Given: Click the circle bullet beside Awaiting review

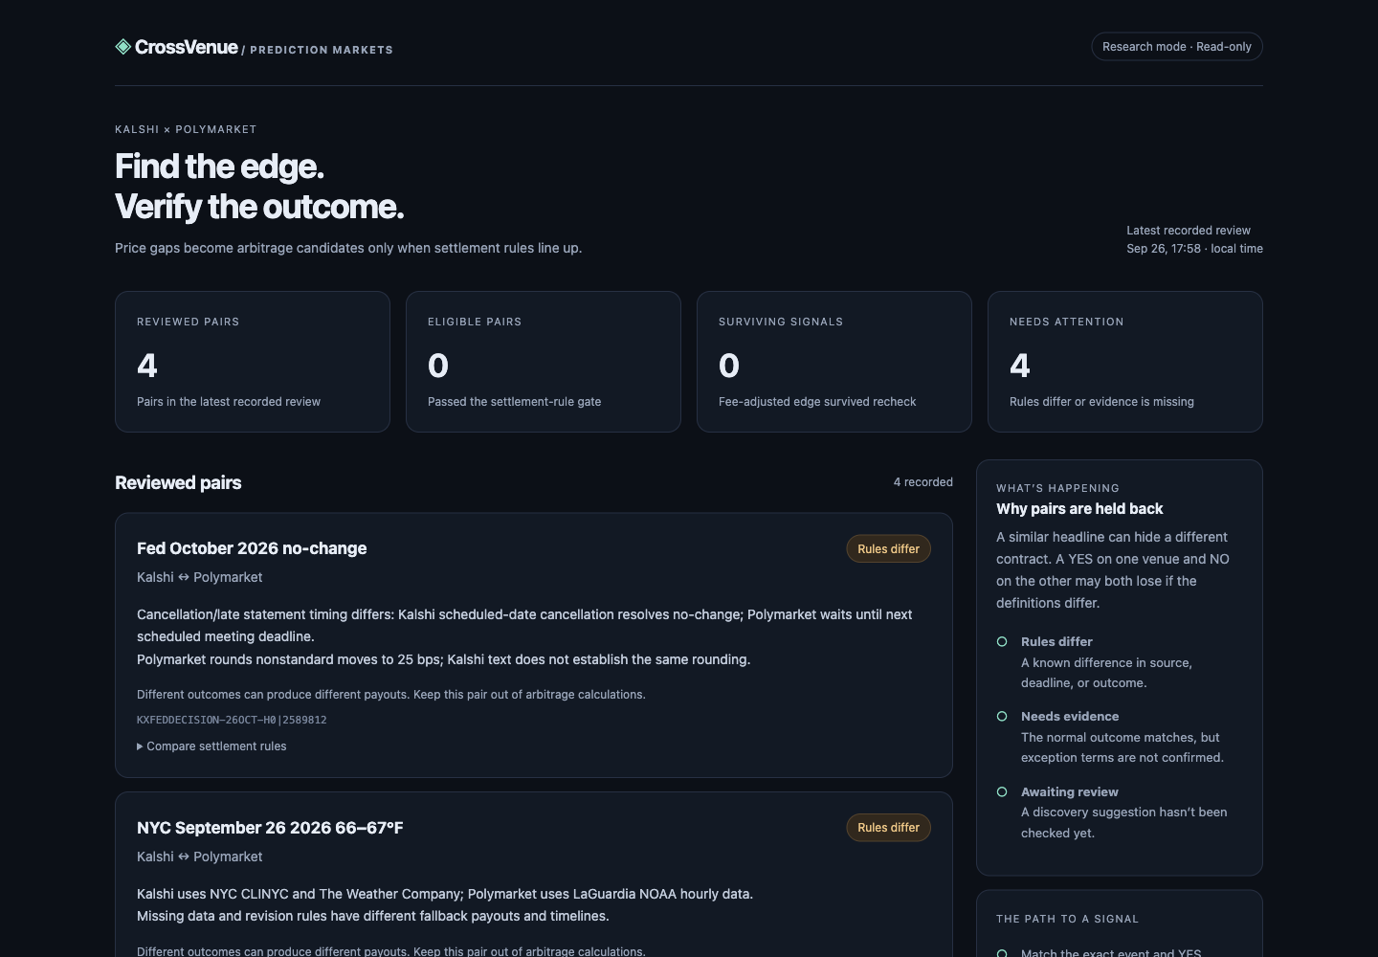Looking at the screenshot, I should tap(1002, 791).
